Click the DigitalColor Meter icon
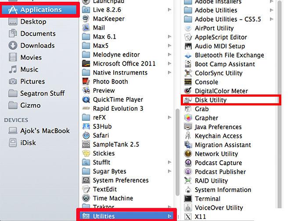This screenshot has height=221, width=294. point(188,91)
